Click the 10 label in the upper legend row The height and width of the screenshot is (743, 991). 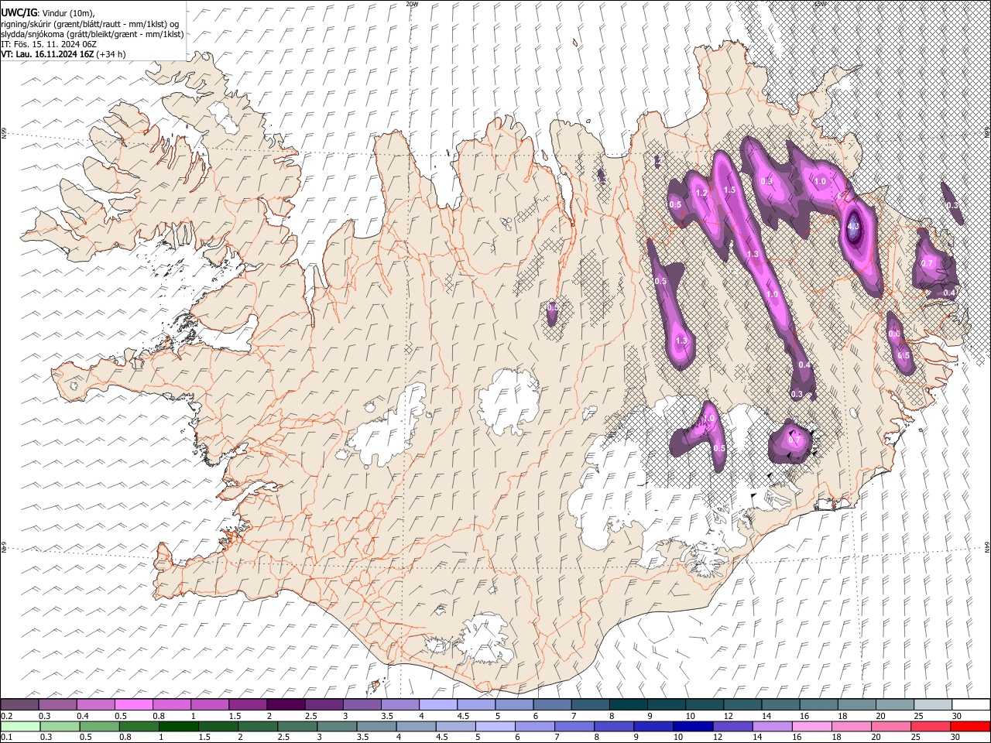690,716
